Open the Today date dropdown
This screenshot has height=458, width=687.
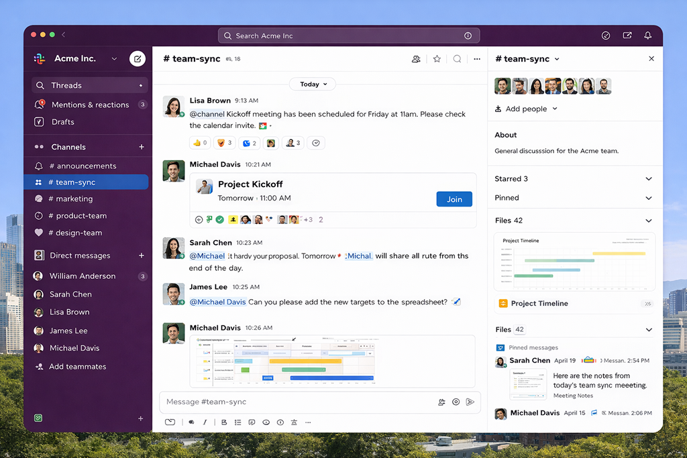(x=313, y=84)
